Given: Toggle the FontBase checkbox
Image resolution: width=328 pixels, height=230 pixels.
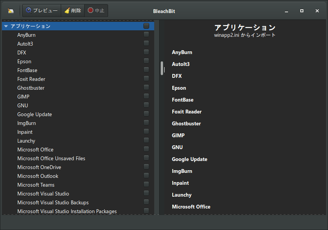Looking at the screenshot, I should 146,70.
